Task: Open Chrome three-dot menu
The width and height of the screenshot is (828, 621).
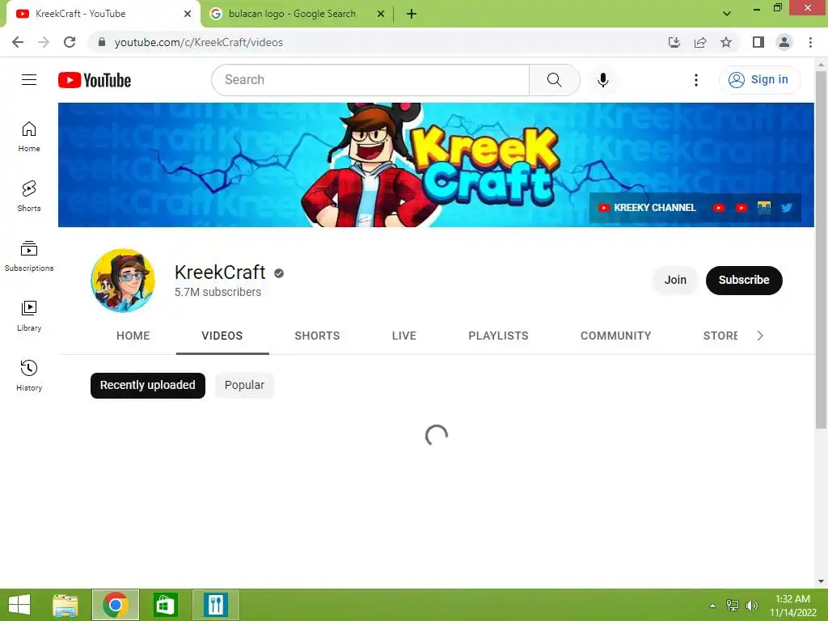Action: coord(810,42)
